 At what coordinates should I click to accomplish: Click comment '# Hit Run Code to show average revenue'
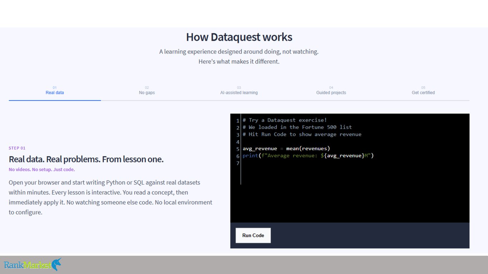(302, 135)
